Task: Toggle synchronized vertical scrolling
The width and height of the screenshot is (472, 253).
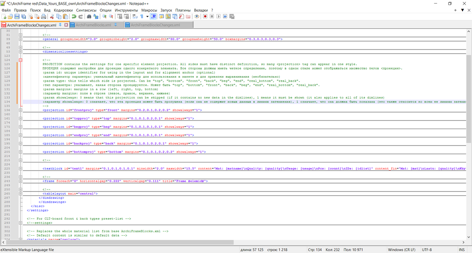Action: [x=120, y=16]
